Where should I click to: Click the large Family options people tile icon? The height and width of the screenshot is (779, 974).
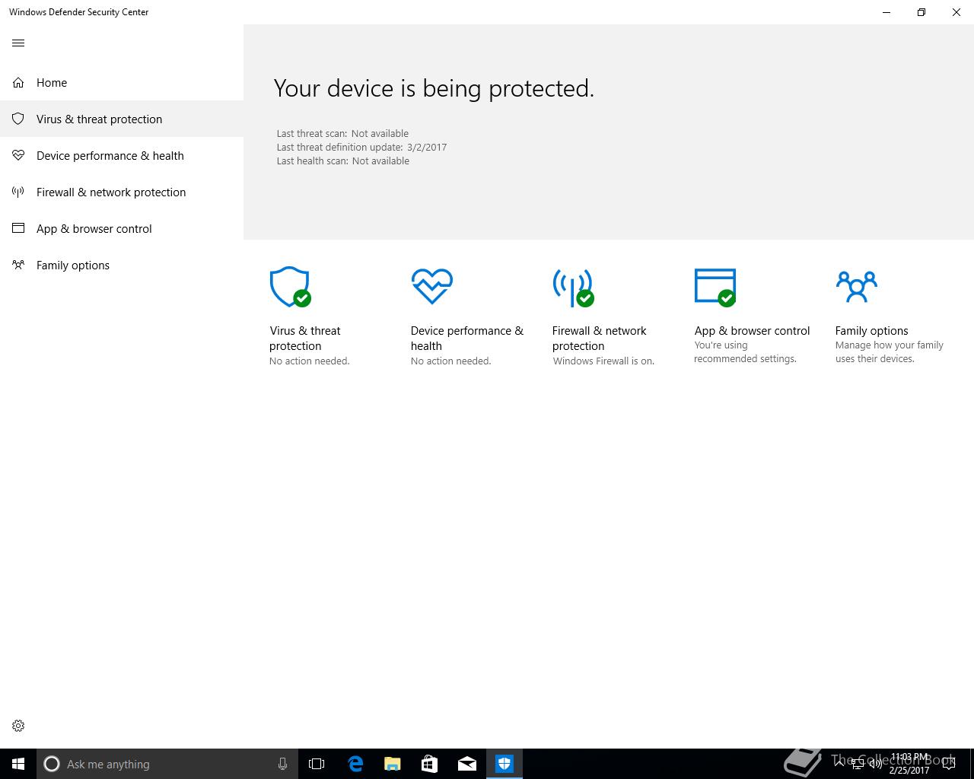coord(856,286)
